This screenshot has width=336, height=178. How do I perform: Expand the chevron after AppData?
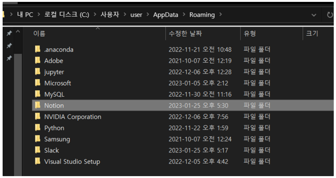tap(184, 14)
